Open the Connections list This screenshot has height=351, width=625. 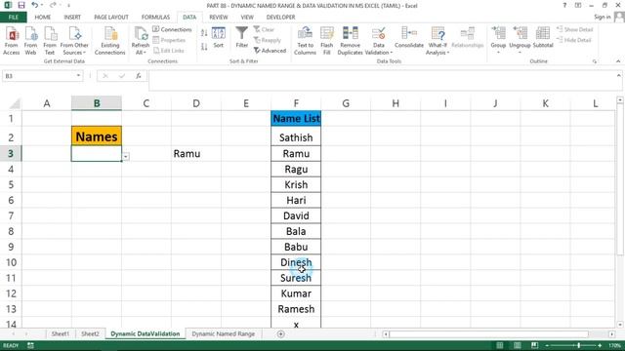[172, 29]
